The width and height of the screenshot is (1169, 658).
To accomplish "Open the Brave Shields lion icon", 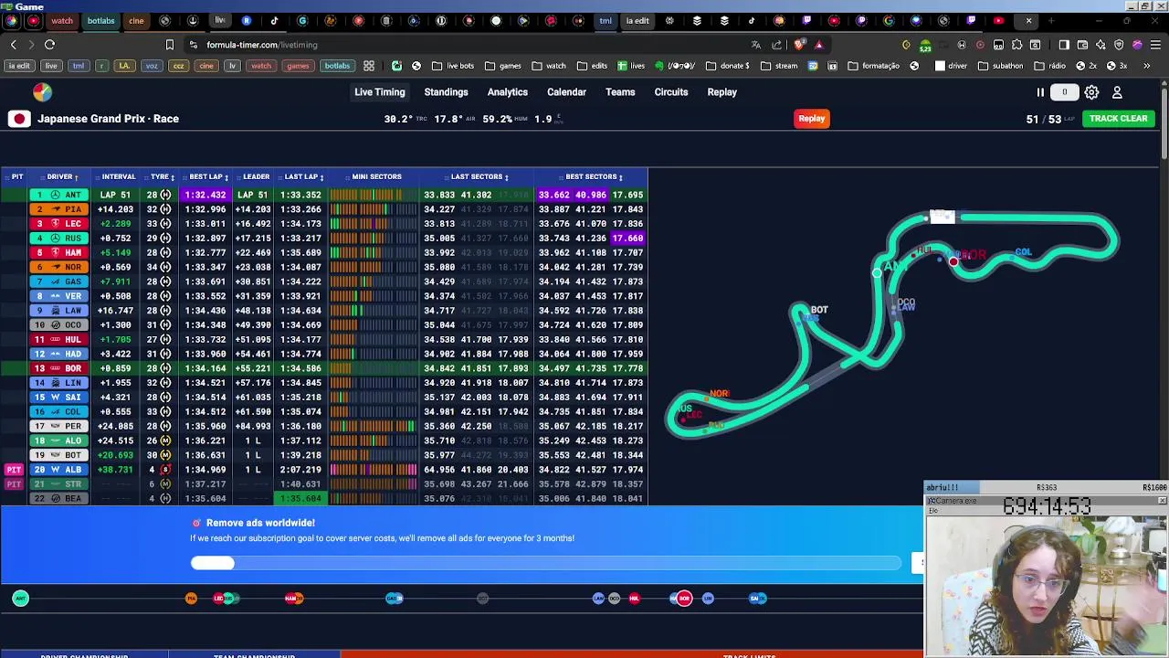I will [x=800, y=44].
